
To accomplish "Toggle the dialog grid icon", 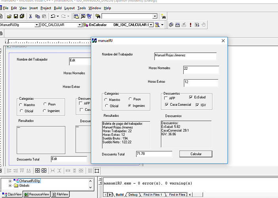I will coord(90,171).
